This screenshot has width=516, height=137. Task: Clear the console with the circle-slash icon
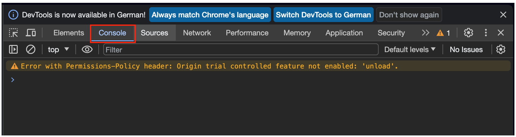click(x=30, y=49)
